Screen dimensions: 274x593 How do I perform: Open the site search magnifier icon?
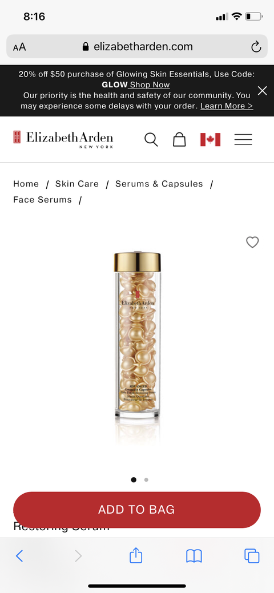click(x=151, y=140)
